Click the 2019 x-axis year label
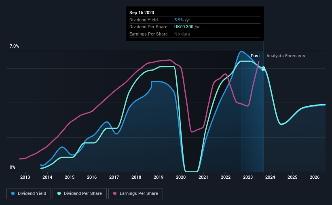Screen dimensions: 332x205 [159, 177]
